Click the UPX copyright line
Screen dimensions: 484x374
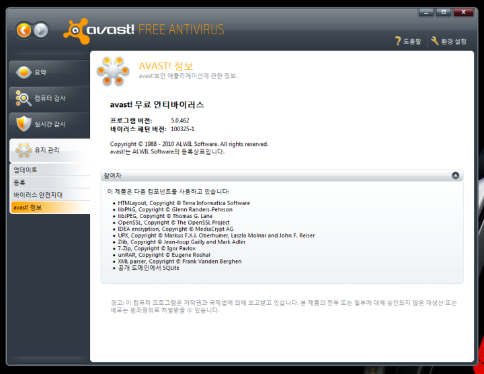[216, 235]
